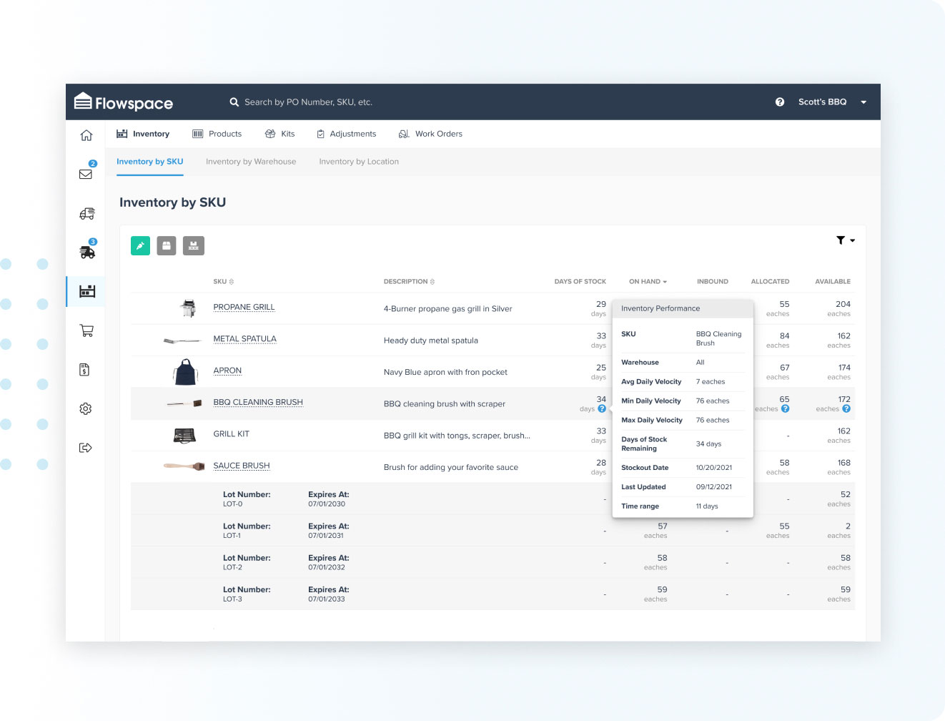945x721 pixels.
Task: Click the 'Avg Daily Velocity' popup row
Action: 683,382
